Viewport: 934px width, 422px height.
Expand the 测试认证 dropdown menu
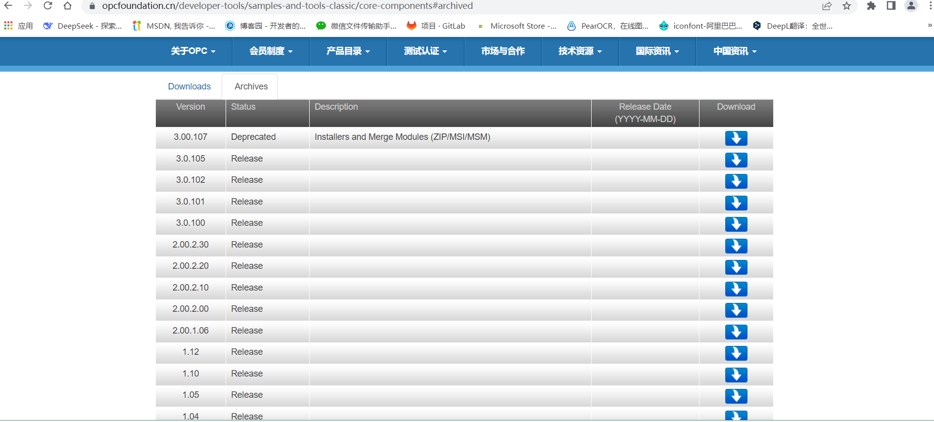point(425,51)
